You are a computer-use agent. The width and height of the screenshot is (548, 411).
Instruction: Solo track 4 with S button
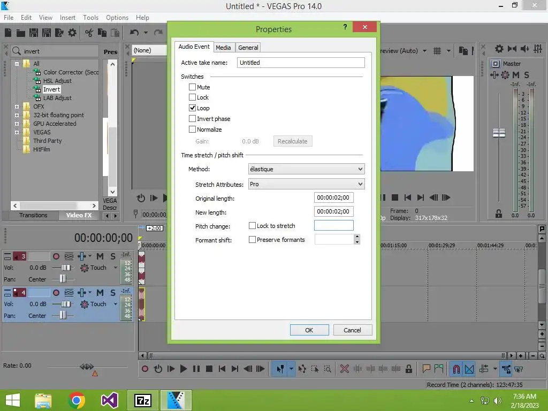coord(113,293)
